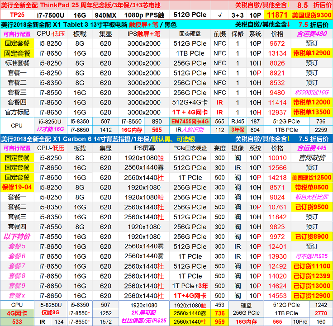The height and width of the screenshot is (326, 333).
Task: Click the 标准套餐 row label
Action: coord(17,63)
